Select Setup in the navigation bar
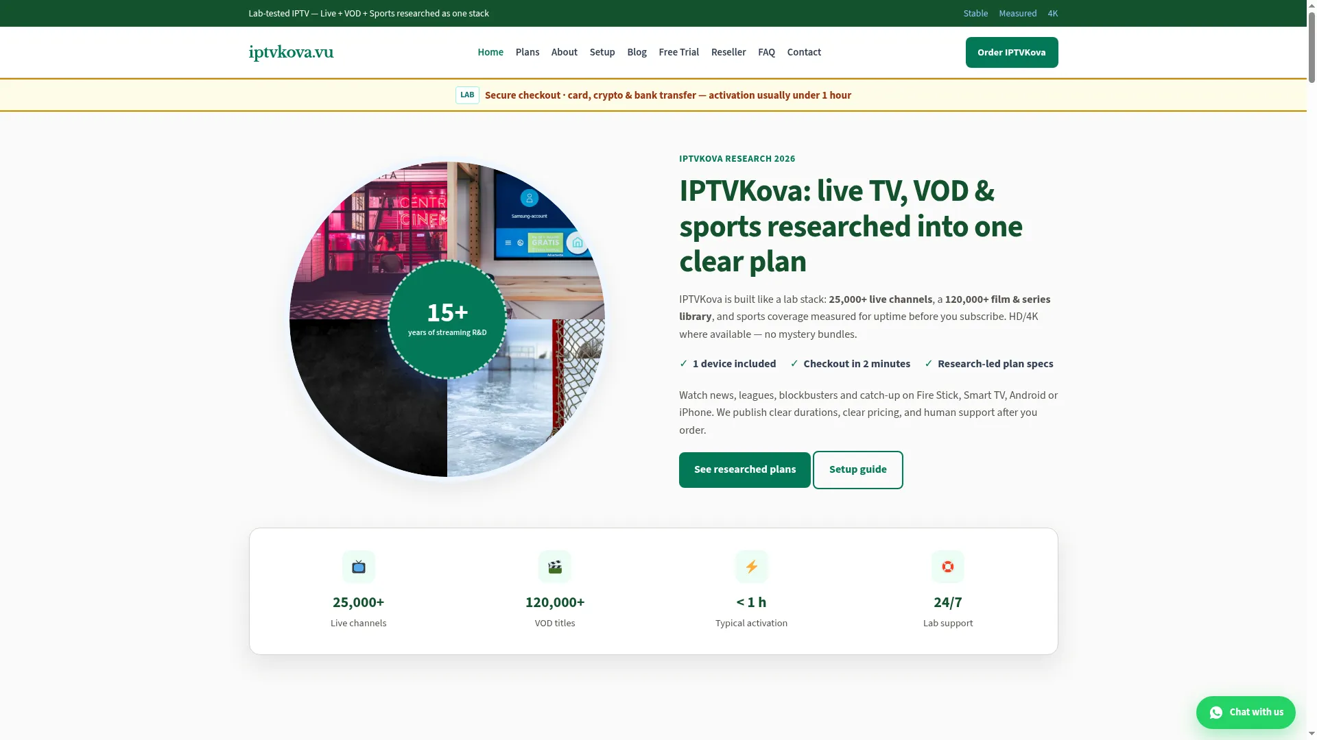Viewport: 1317px width, 740px height. click(x=602, y=52)
